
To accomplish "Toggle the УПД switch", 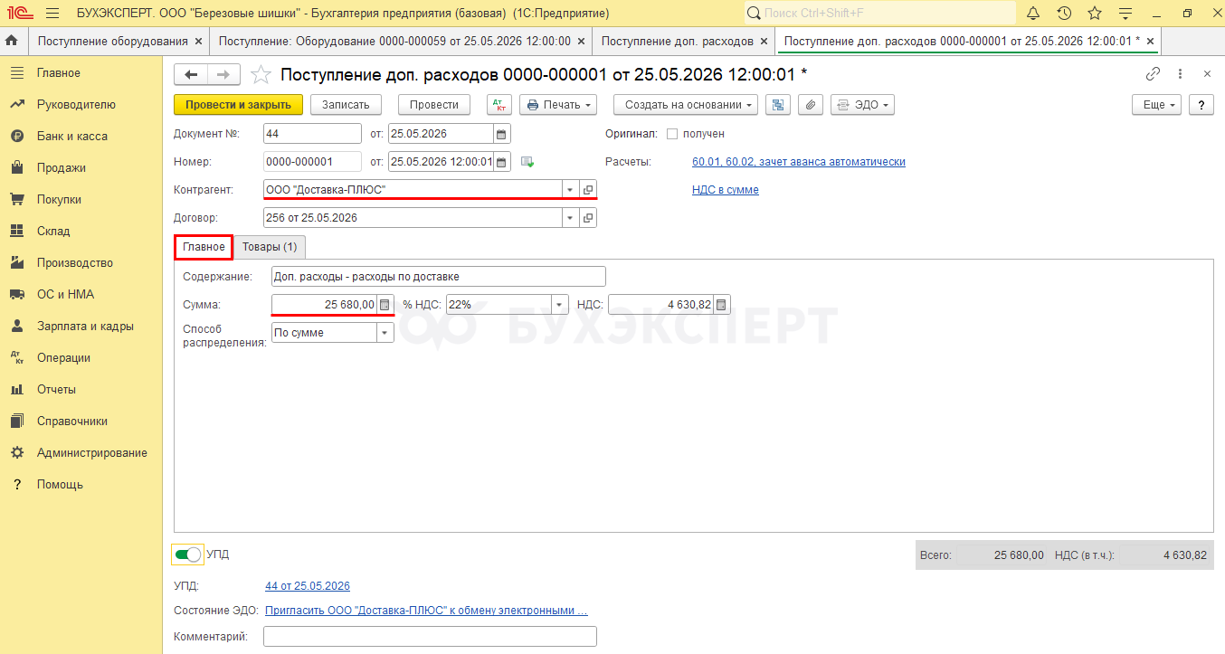I will pos(187,554).
